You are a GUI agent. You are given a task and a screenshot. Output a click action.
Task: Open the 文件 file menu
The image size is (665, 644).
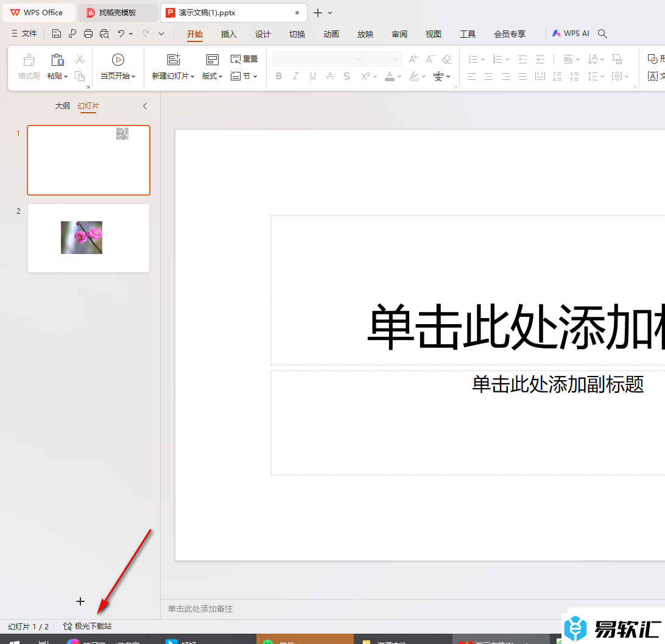point(24,34)
